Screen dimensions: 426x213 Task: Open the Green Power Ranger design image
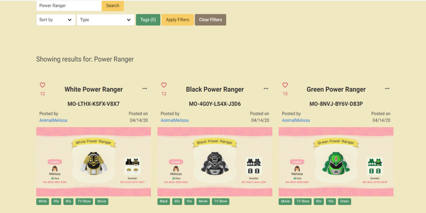(x=336, y=162)
